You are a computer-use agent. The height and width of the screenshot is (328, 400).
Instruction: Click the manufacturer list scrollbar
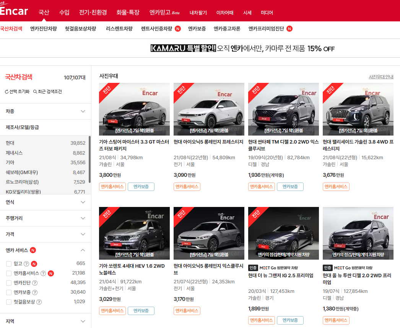pyautogui.click(x=89, y=159)
